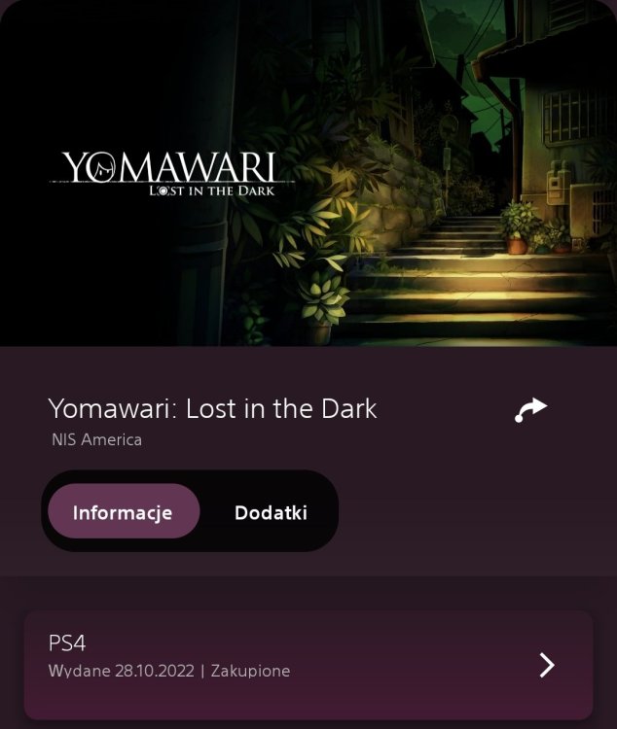Viewport: 617px width, 729px height.
Task: Switch to the Dodatki tab
Action: (271, 512)
